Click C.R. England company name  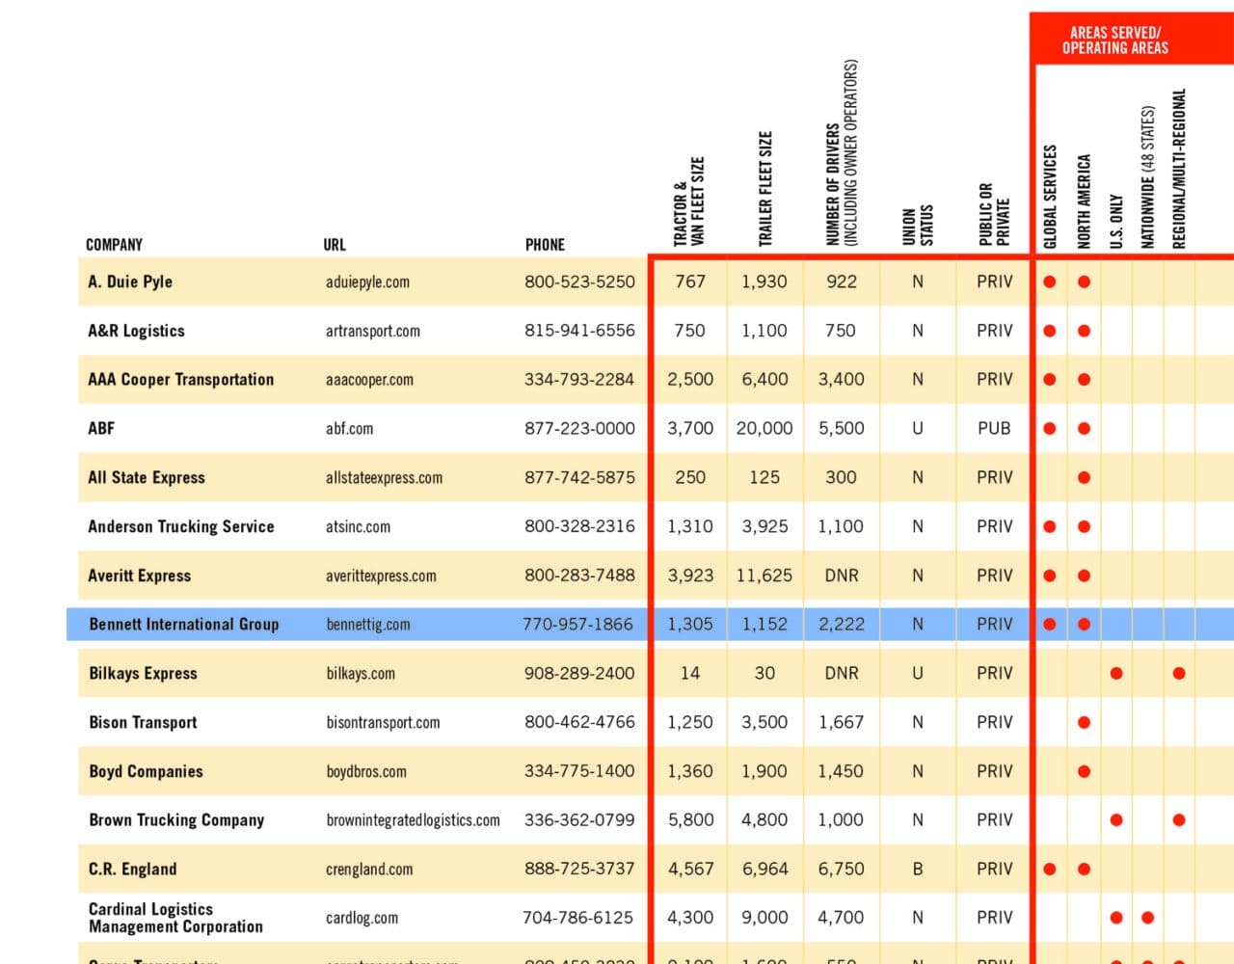pos(133,869)
